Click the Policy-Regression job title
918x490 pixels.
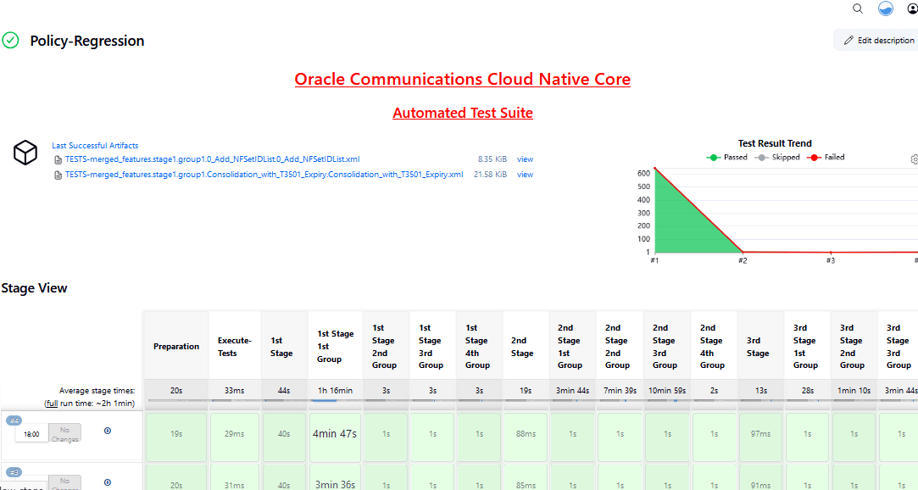pyautogui.click(x=87, y=41)
